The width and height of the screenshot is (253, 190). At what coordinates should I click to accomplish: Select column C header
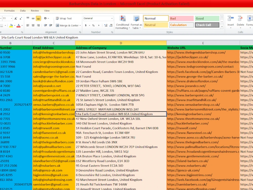point(54,43)
